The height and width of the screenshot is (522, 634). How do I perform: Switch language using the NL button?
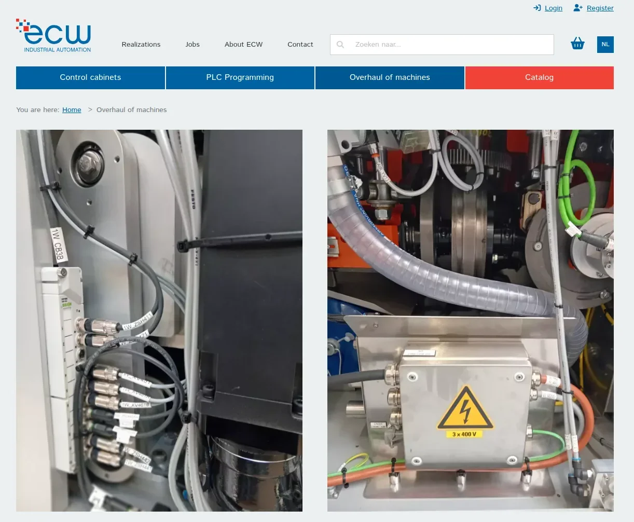pyautogui.click(x=605, y=44)
